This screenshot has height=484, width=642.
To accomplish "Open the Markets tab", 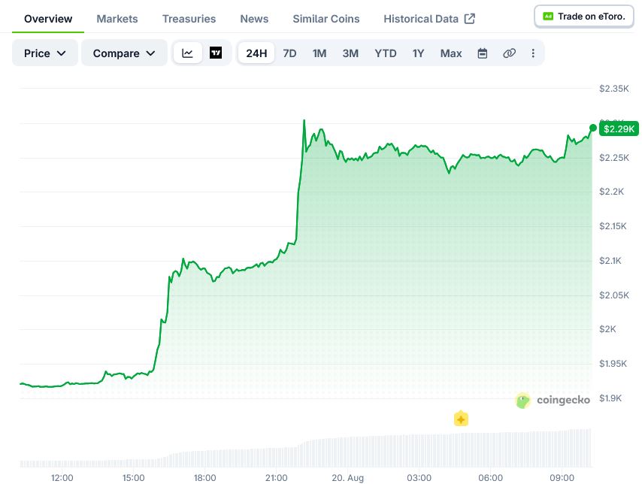I will [117, 19].
